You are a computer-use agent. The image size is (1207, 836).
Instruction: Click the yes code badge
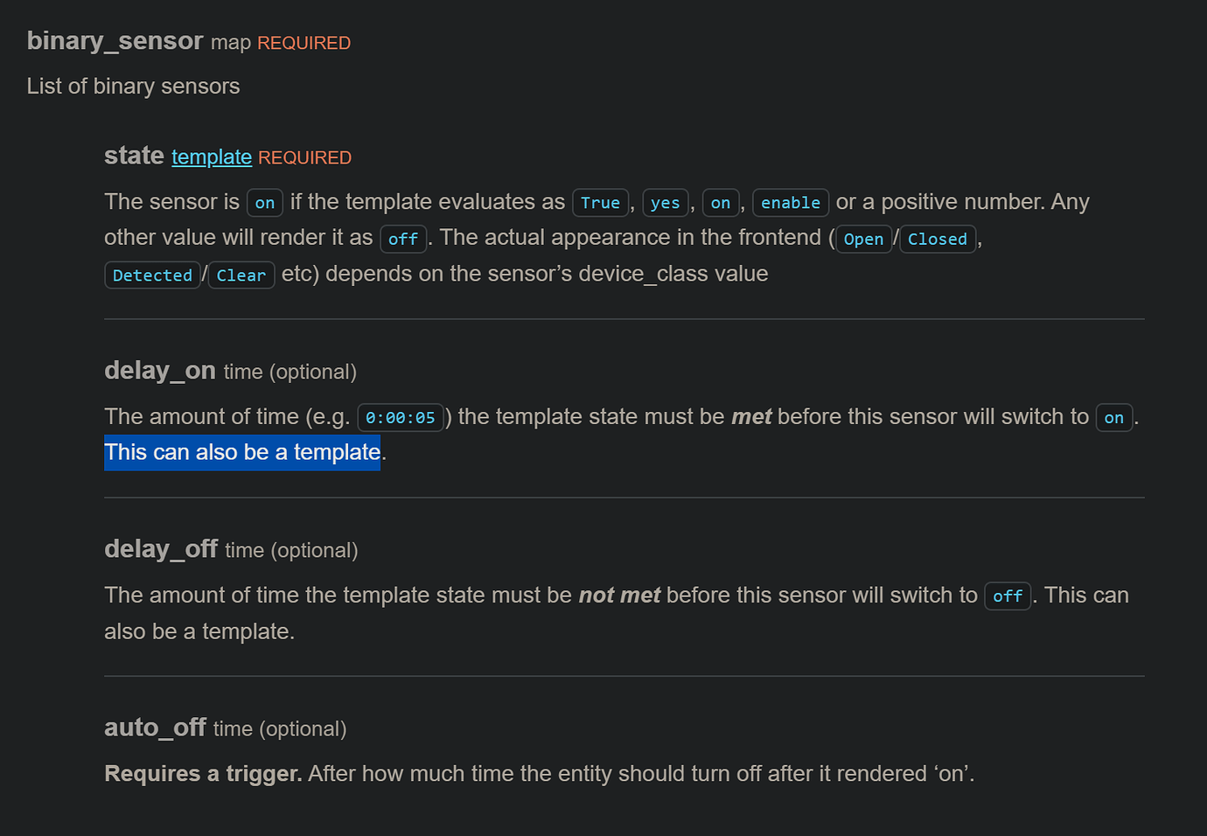[x=665, y=202]
